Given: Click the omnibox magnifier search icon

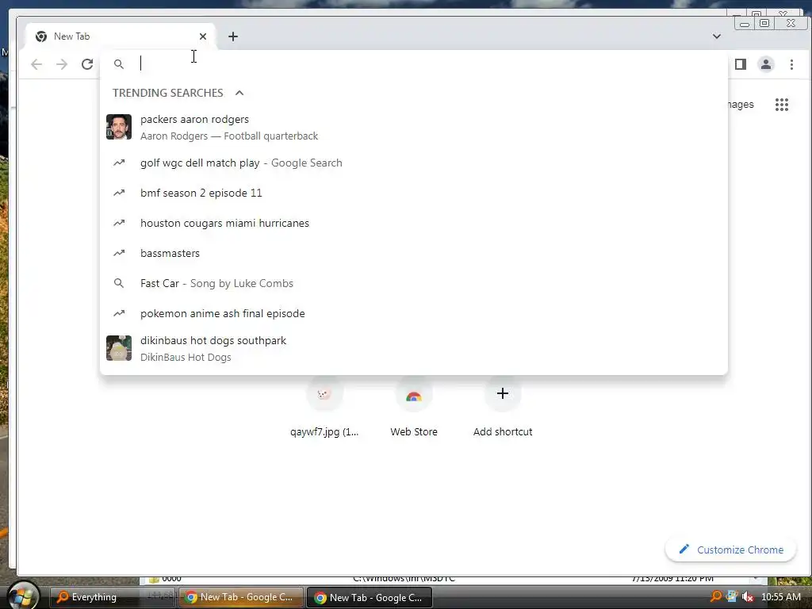Looking at the screenshot, I should pos(119,64).
